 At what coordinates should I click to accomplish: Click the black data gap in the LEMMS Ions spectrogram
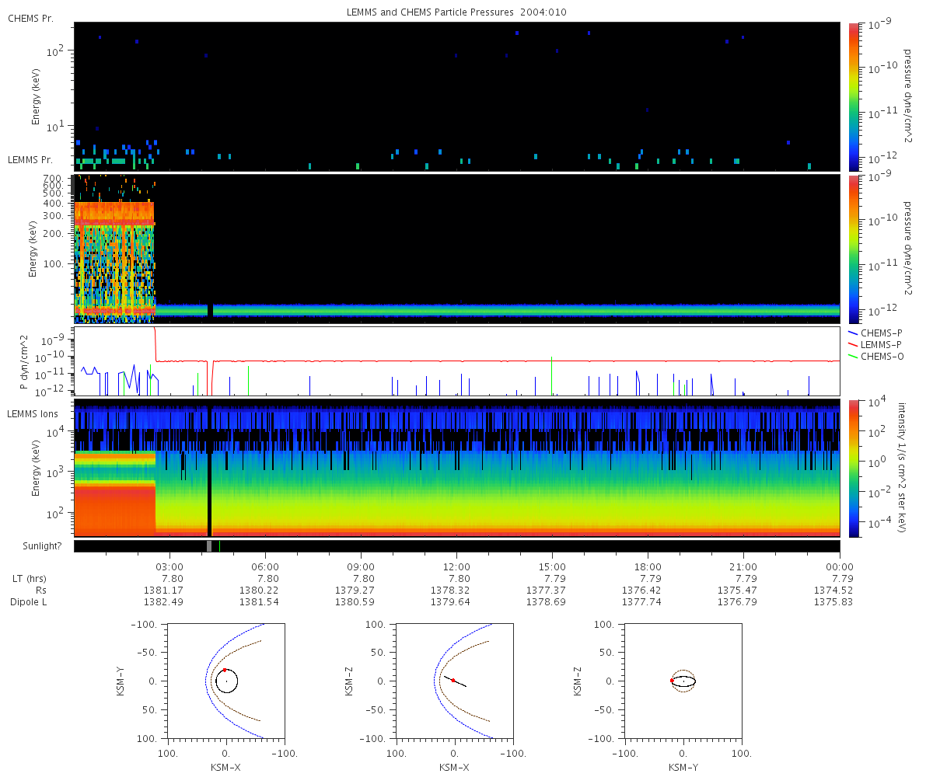[x=209, y=468]
